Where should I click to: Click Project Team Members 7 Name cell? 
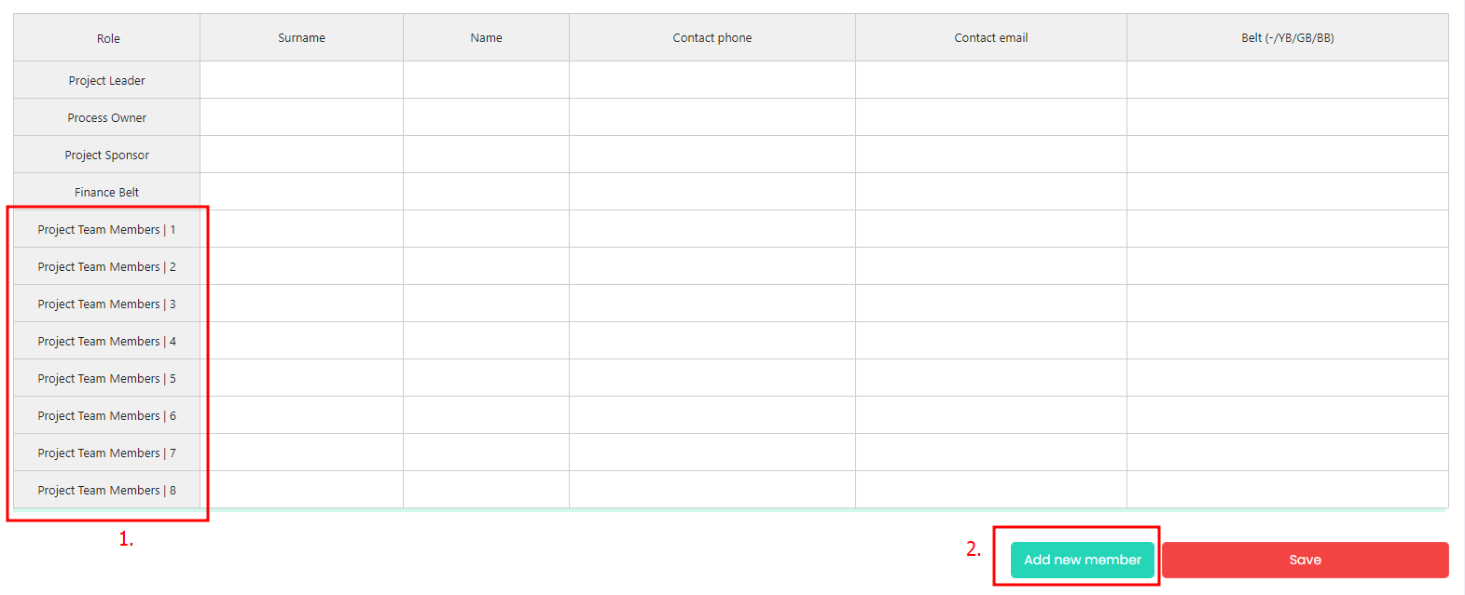coord(486,453)
